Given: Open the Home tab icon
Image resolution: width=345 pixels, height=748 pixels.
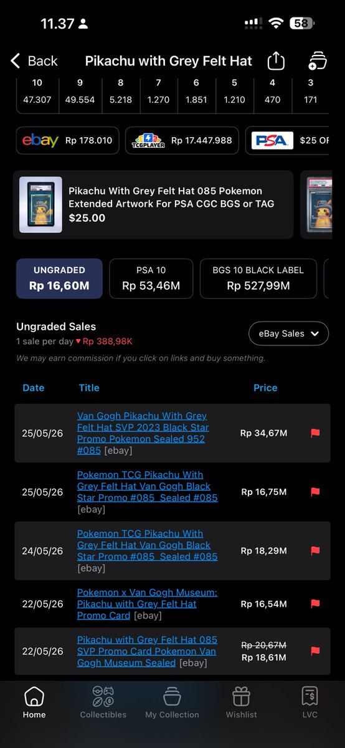Looking at the screenshot, I should tap(34, 696).
